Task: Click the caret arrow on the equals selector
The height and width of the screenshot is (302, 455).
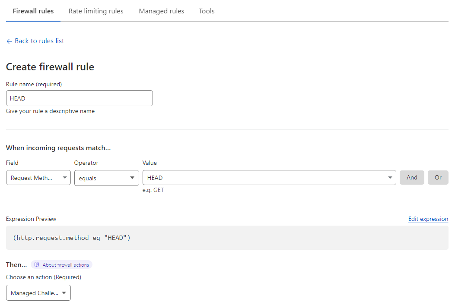Action: pos(132,178)
